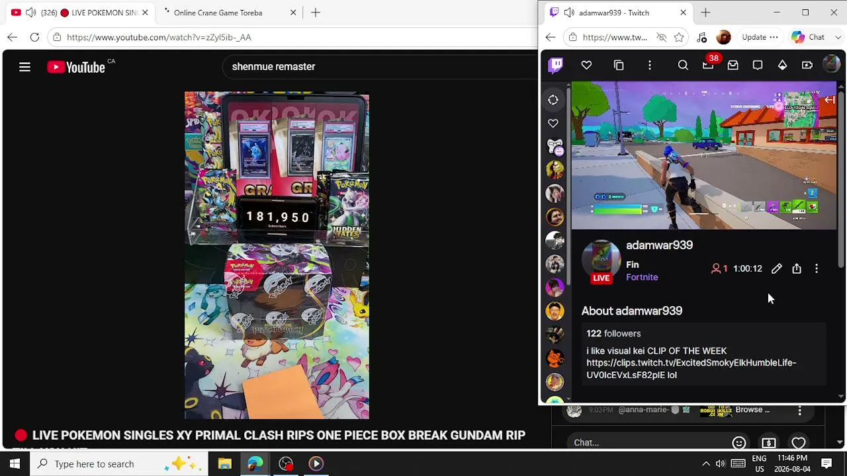Close the Online Crane Game Toreba tab
Viewport: 847px width, 476px height.
click(x=293, y=13)
